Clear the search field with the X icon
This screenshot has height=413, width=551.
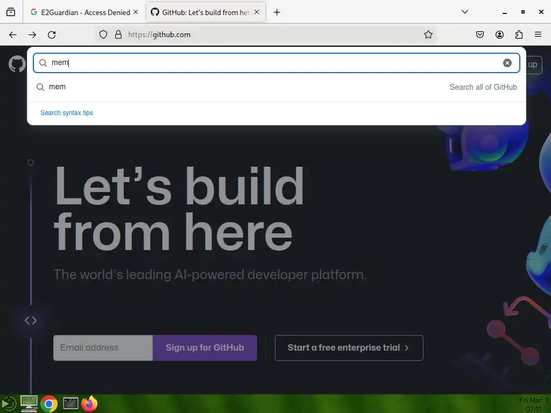click(507, 63)
